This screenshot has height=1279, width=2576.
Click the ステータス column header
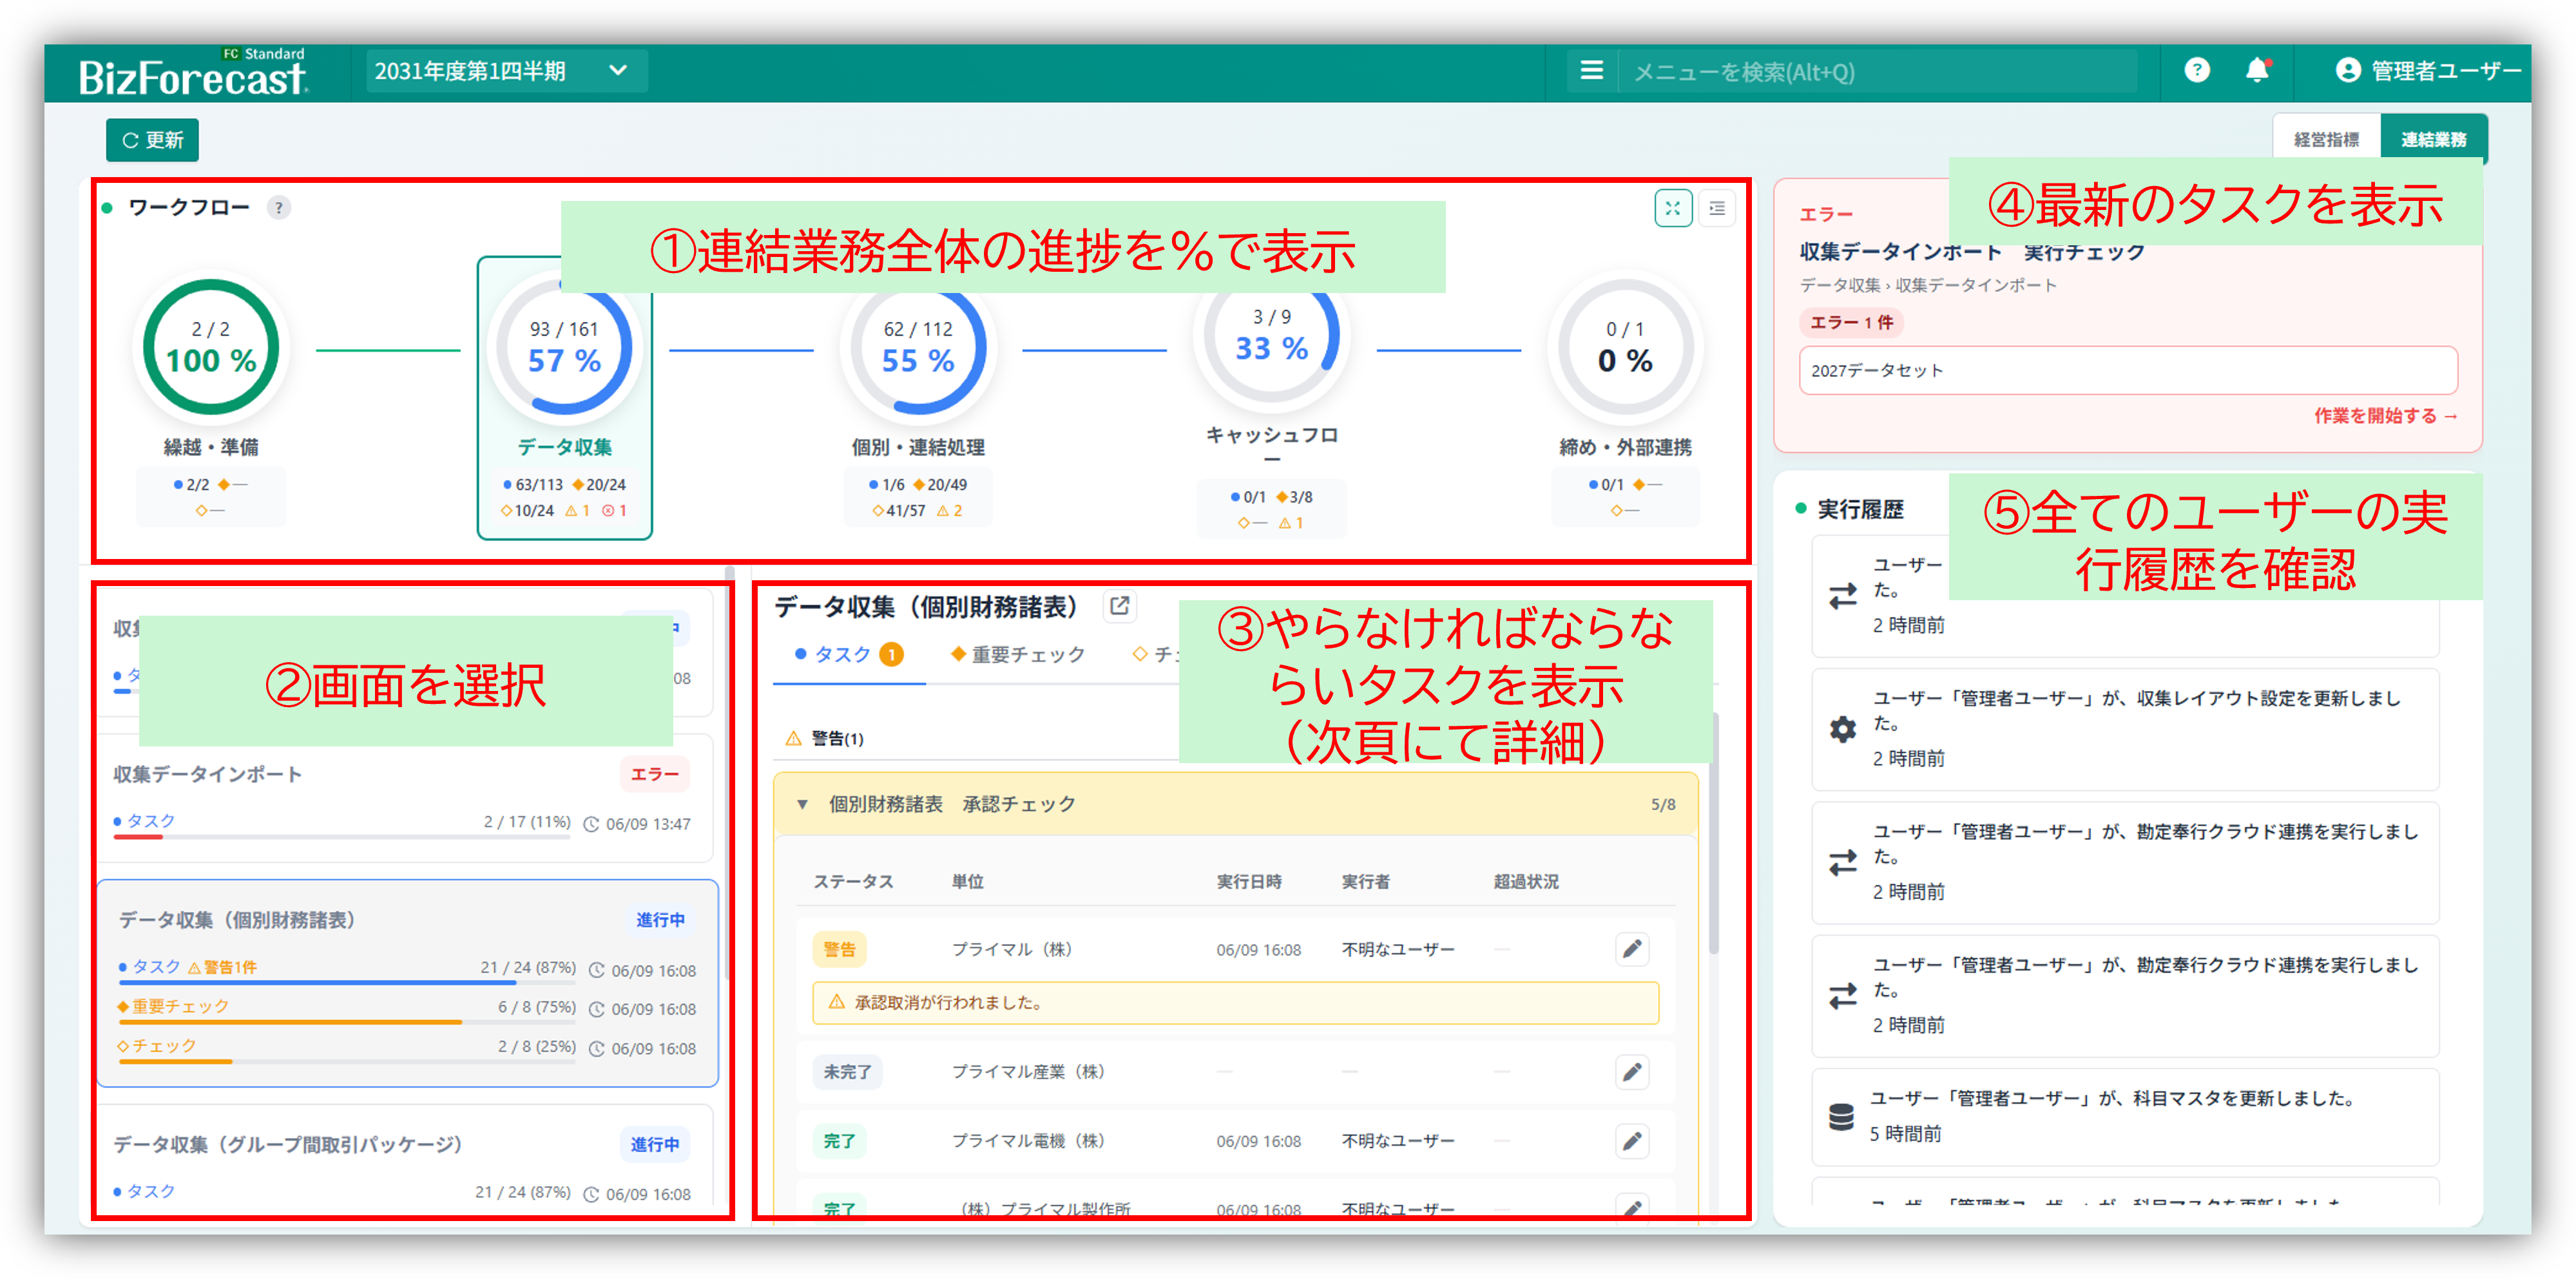click(x=853, y=882)
